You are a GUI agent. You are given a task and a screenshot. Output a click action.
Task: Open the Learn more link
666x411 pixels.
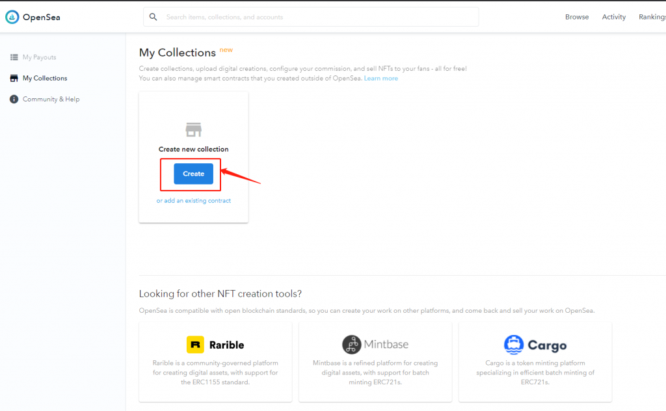(381, 78)
